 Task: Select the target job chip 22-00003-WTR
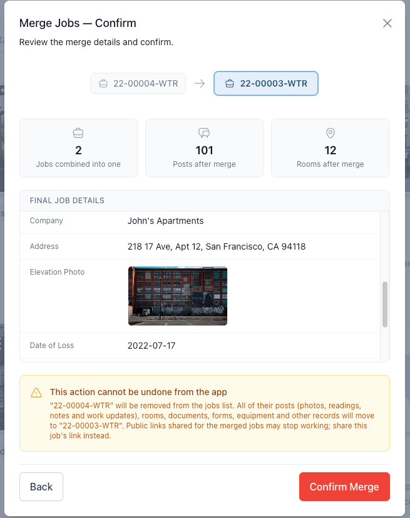tap(266, 83)
